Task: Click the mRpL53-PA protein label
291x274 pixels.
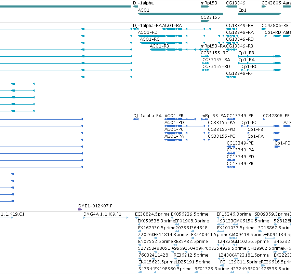Action: pos(214,116)
